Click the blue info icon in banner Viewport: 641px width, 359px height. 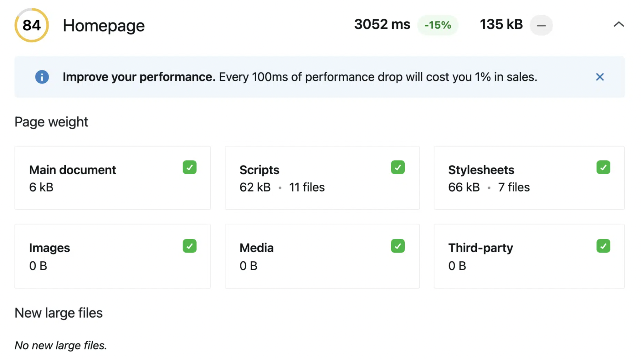42,77
